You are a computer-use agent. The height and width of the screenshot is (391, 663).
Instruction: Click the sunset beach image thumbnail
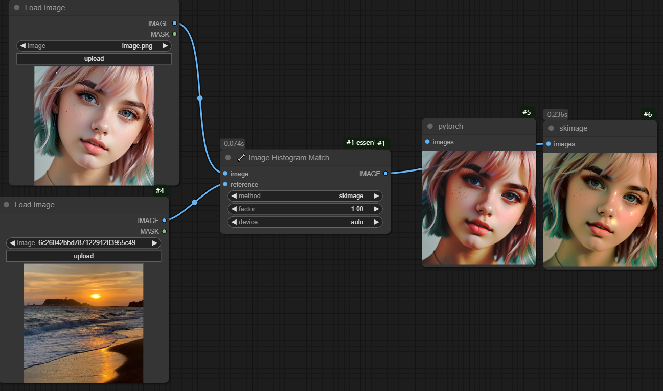click(83, 323)
